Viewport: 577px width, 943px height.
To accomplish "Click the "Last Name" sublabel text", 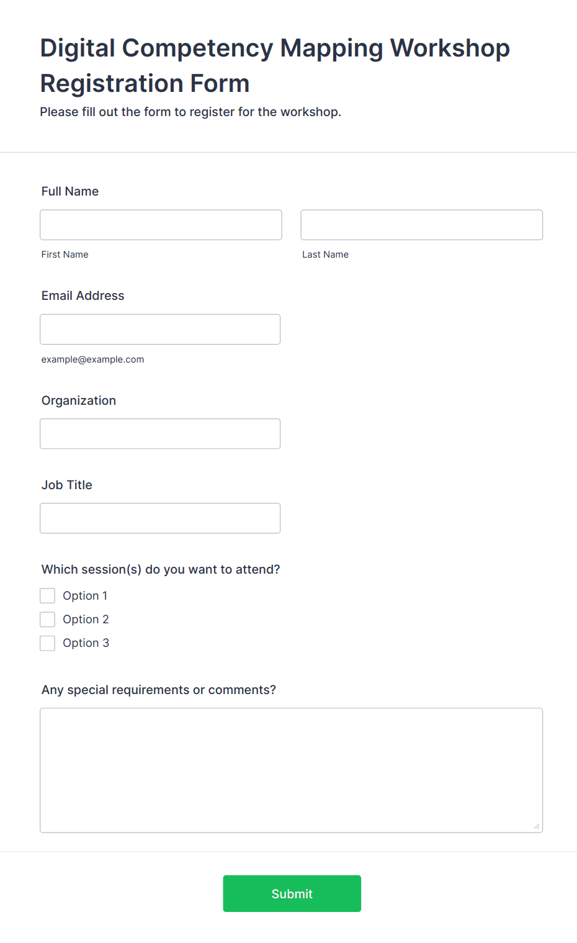I will (x=325, y=255).
